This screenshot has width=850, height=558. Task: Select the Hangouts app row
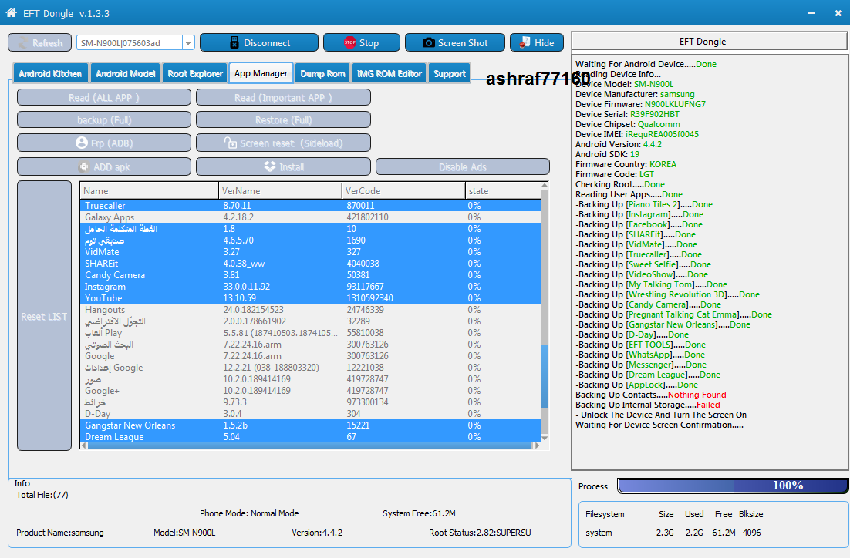coord(310,309)
